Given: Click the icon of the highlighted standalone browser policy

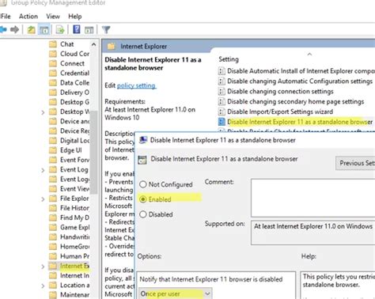Looking at the screenshot, I should (x=222, y=122).
